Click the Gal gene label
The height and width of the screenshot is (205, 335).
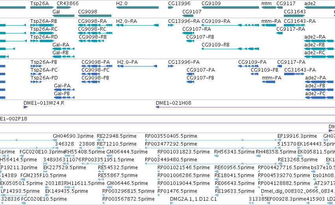click(x=56, y=12)
